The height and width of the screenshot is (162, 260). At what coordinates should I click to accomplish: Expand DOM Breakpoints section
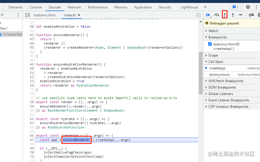coord(232,87)
